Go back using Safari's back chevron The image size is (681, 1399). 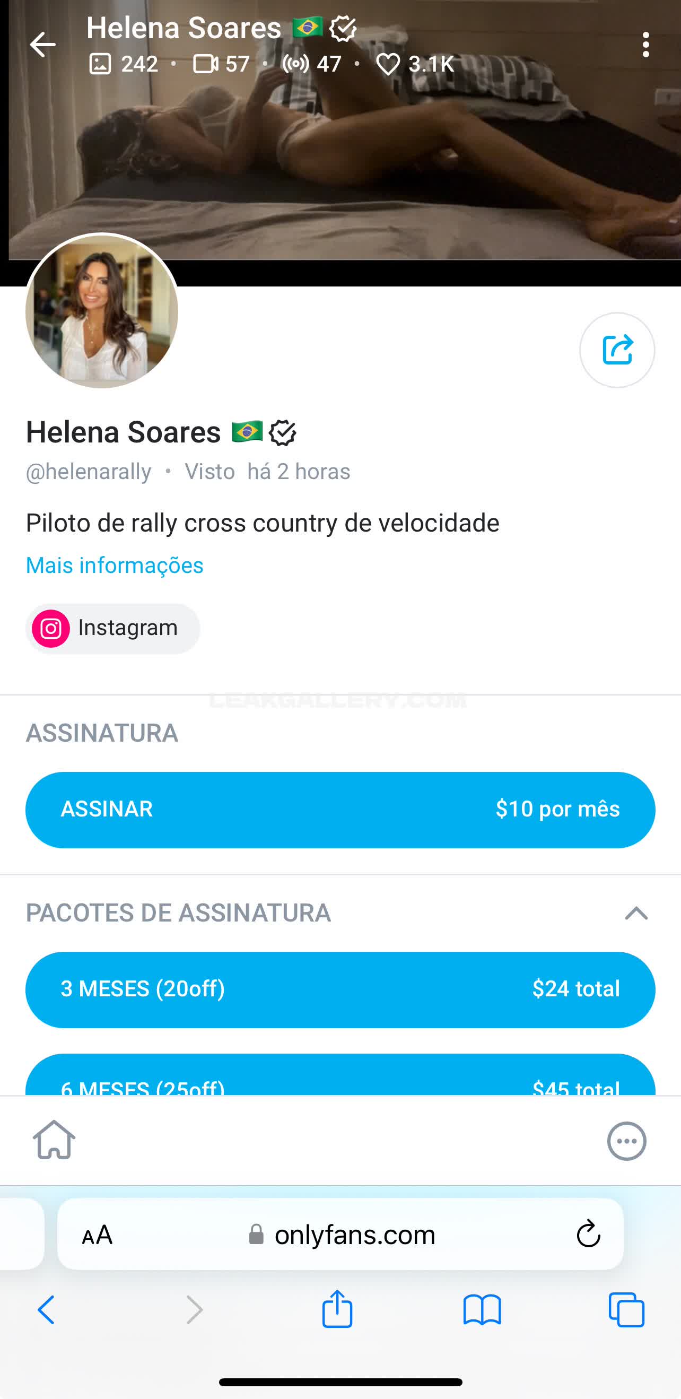pos(46,1309)
